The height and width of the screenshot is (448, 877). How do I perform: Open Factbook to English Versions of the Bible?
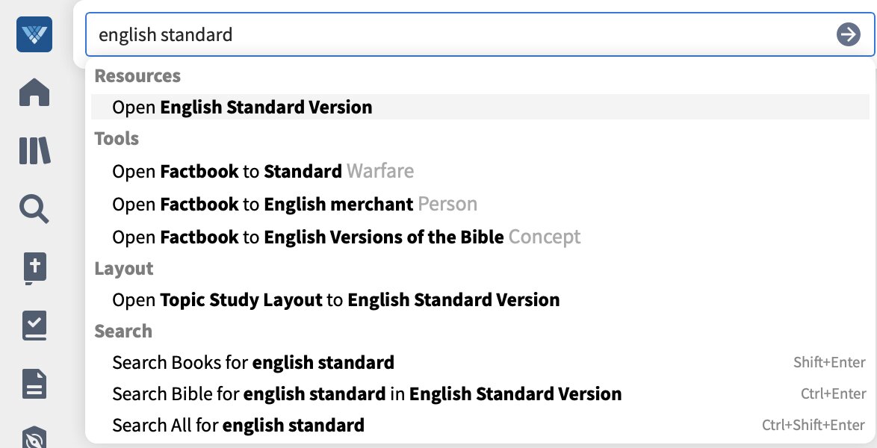[480, 237]
